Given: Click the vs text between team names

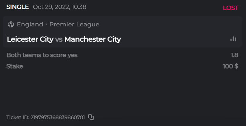Looking at the screenshot, I should (59, 40).
